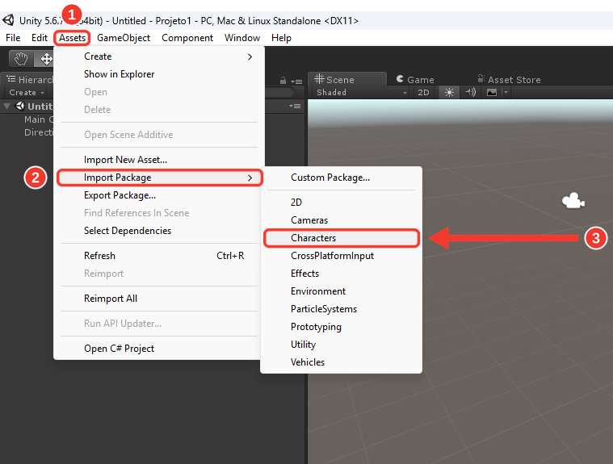Choose Reimport All
The width and height of the screenshot is (613, 464).
coord(159,299)
